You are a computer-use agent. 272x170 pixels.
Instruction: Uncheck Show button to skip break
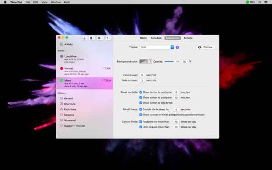click(x=141, y=103)
